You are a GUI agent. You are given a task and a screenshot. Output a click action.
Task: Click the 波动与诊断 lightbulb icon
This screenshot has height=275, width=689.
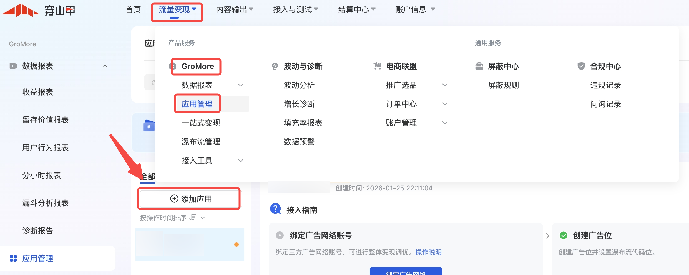275,66
